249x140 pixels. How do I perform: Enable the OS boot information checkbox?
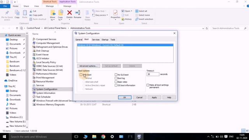(x=116, y=86)
